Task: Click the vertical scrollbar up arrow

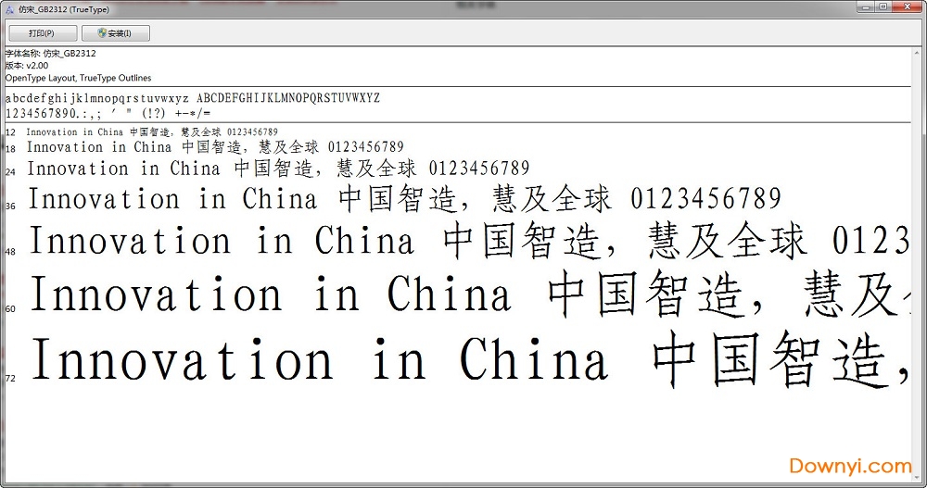Action: pyautogui.click(x=917, y=52)
